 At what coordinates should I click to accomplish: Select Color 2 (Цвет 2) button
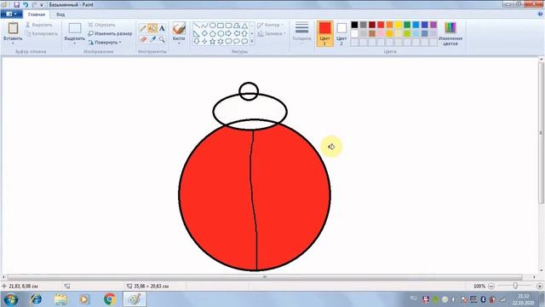[x=341, y=33]
